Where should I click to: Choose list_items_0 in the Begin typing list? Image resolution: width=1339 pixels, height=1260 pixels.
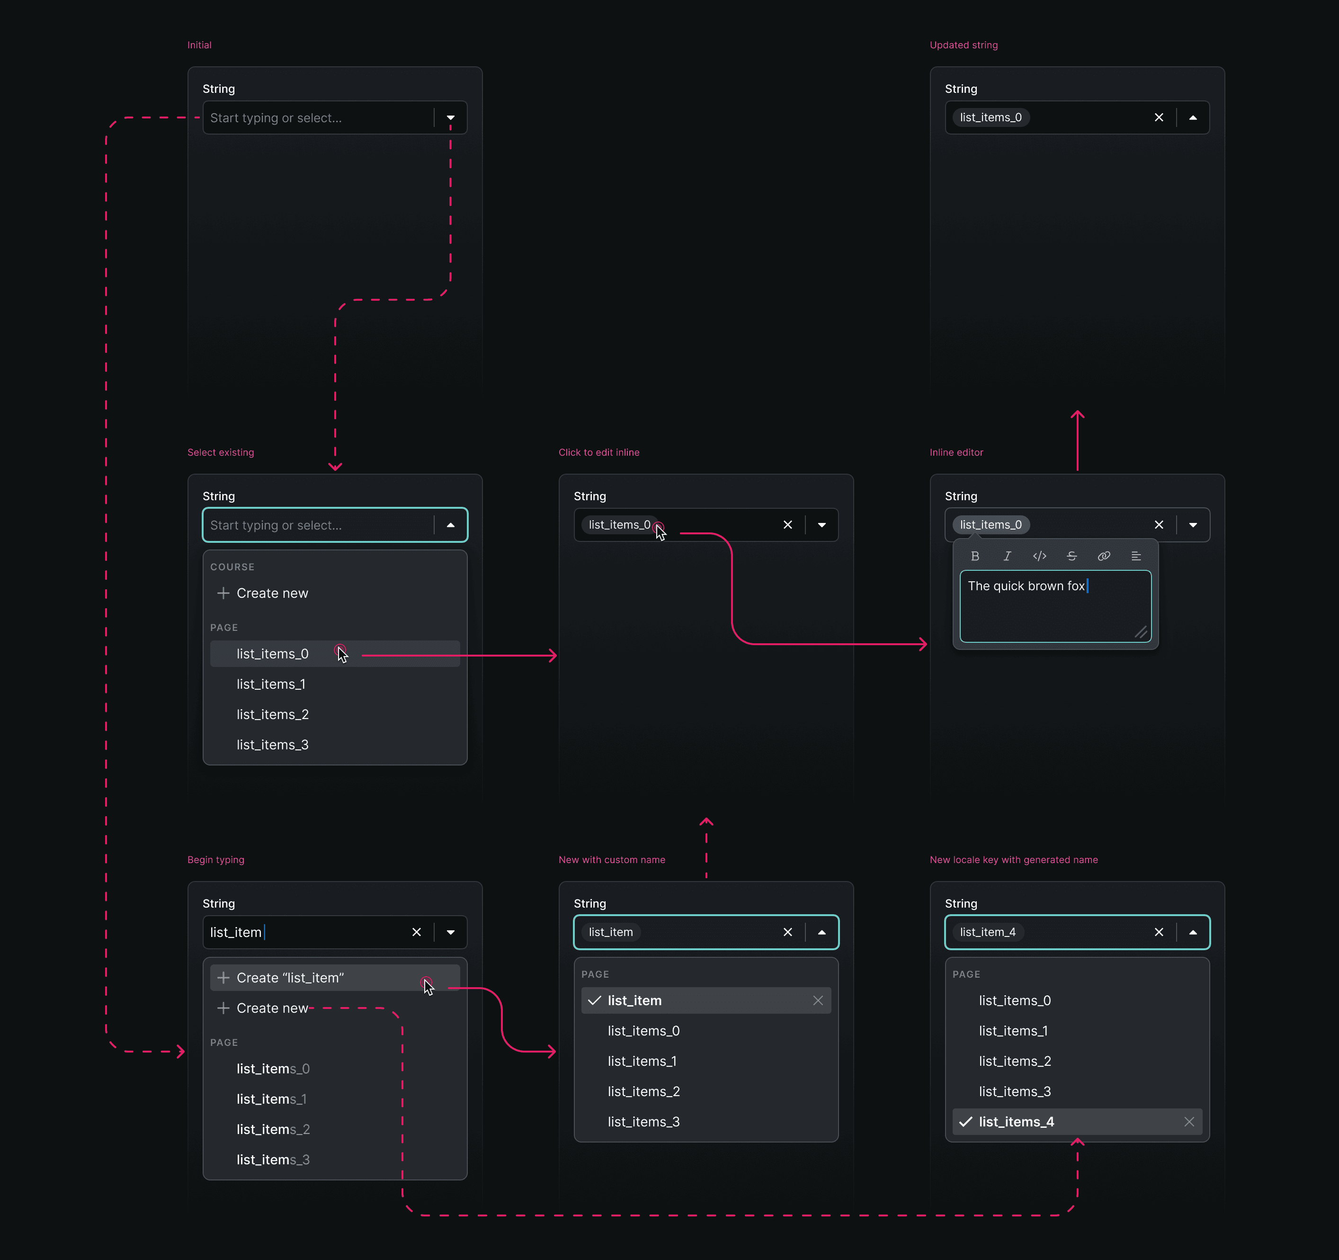pyautogui.click(x=335, y=1069)
